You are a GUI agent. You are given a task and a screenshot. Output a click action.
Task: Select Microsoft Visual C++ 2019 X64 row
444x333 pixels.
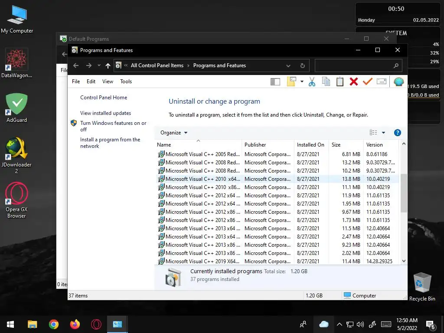(277, 261)
